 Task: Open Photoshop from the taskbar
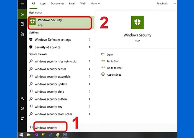[65, 135]
